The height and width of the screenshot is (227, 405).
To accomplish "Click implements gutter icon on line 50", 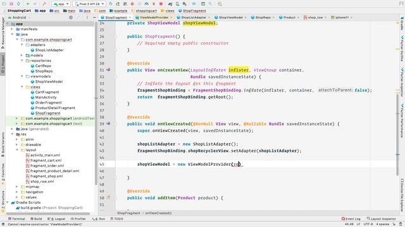I will tap(108, 197).
